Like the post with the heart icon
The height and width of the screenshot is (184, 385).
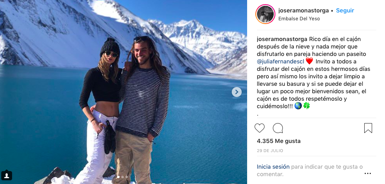click(x=260, y=128)
